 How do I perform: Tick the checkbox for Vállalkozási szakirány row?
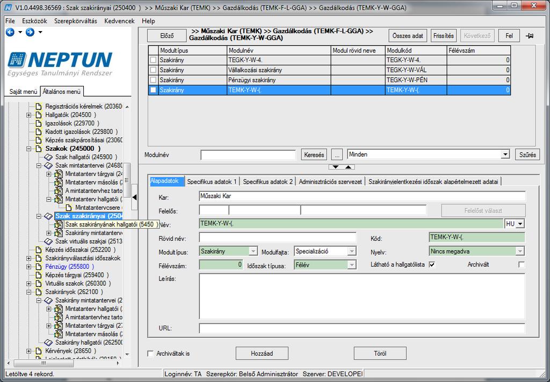pos(153,70)
